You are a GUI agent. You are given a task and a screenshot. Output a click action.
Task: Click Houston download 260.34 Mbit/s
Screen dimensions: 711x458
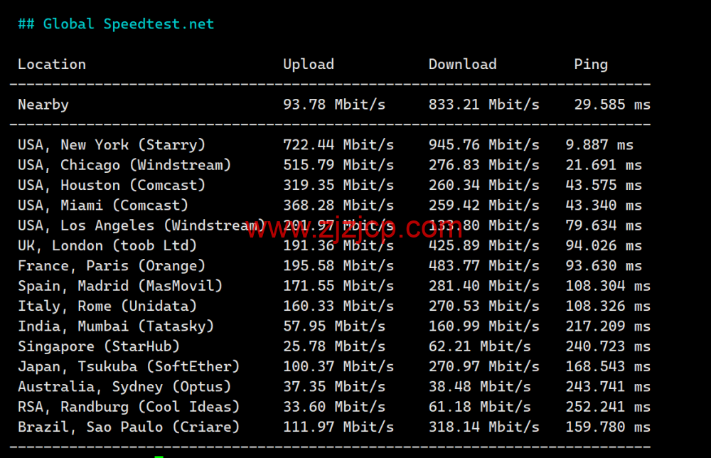click(x=483, y=186)
